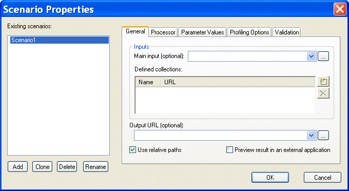Rename the selected scenario
Viewport: 349px width, 191px height.
point(95,167)
